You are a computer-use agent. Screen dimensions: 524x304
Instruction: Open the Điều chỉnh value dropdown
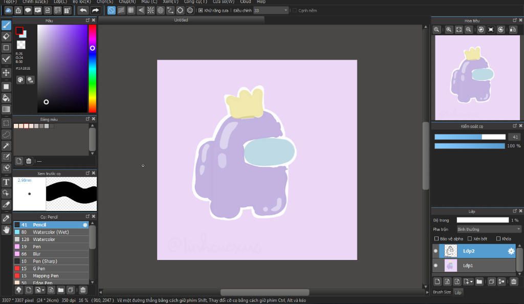click(x=286, y=10)
